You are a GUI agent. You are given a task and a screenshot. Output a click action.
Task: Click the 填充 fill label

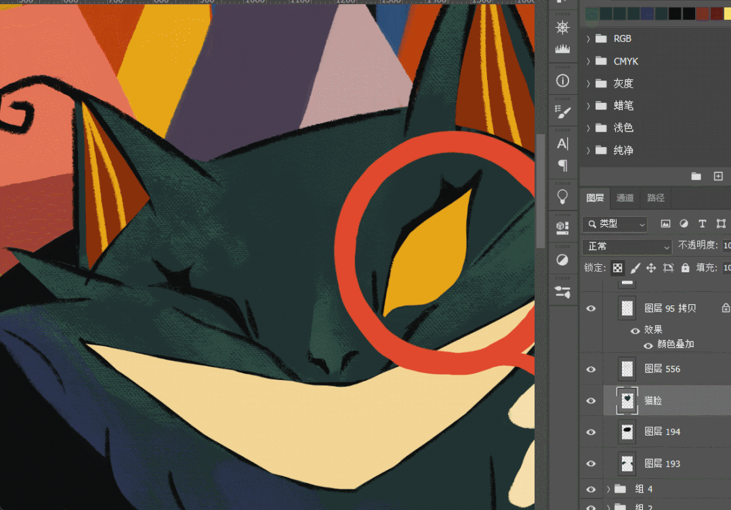pyautogui.click(x=707, y=268)
